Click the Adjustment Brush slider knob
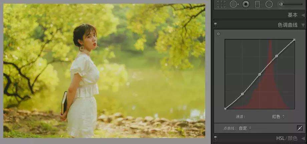 [281, 4]
